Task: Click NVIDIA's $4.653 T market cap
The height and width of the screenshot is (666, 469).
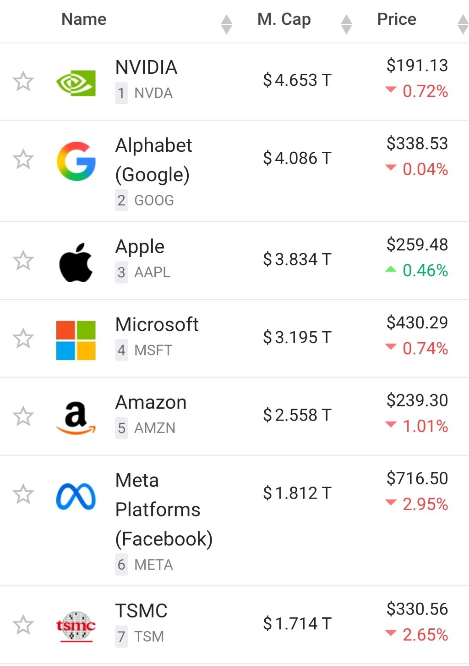Action: (297, 80)
